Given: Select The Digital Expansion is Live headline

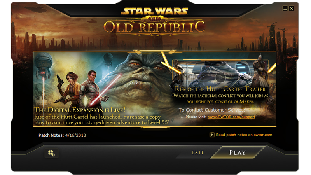Looking at the screenshot, I should [80, 110].
